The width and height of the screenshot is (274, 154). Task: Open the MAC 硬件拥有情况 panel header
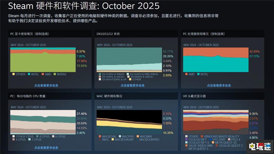click(136, 96)
